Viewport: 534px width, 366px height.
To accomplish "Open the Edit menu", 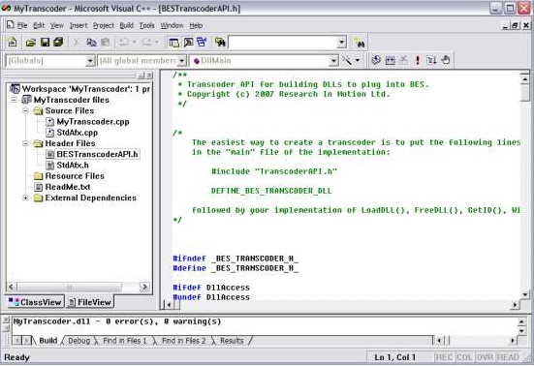I will (39, 25).
